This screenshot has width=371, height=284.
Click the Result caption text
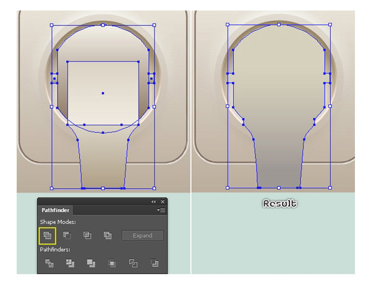[x=279, y=204]
